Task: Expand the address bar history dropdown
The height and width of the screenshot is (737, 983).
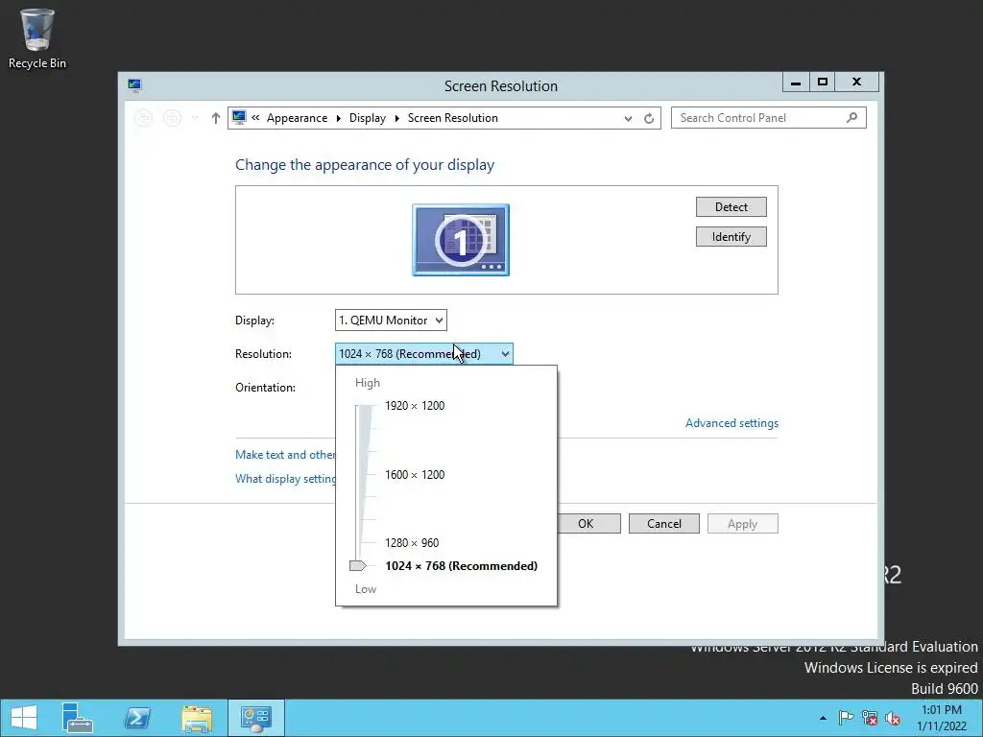Action: click(x=628, y=118)
